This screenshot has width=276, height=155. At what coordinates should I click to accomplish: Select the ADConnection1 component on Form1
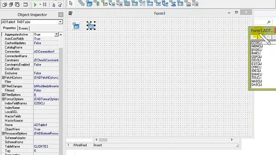[x=76, y=26]
